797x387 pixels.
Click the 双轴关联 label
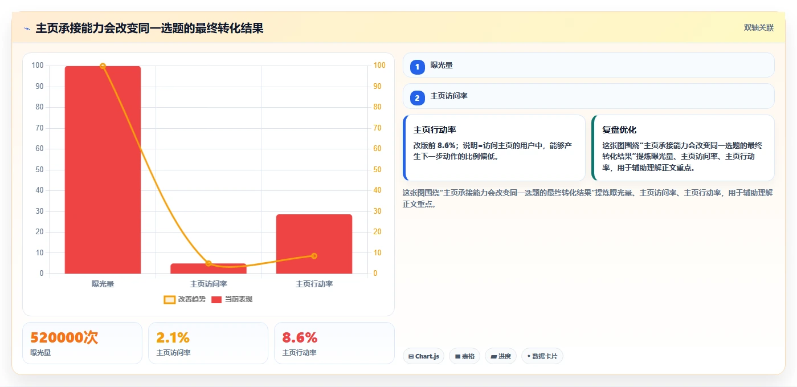(758, 28)
